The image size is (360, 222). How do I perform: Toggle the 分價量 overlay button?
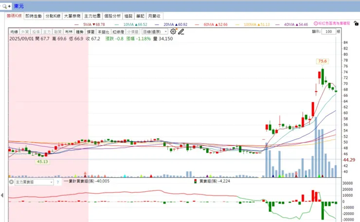pyautogui.click(x=133, y=32)
